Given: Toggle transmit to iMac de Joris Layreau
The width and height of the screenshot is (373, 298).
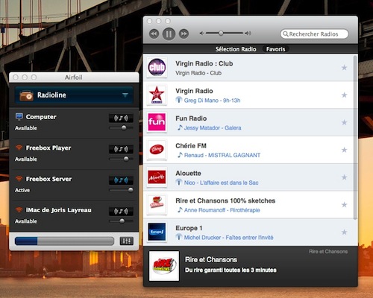Looking at the screenshot, I should (x=121, y=211).
